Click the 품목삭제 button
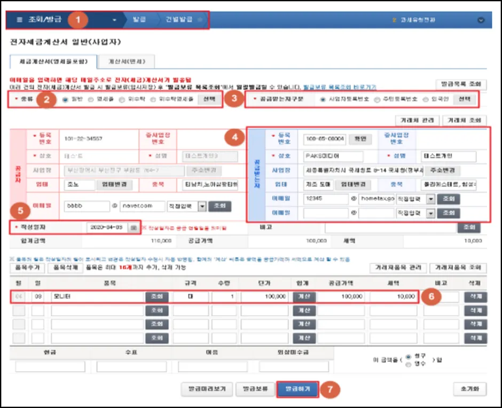This screenshot has width=502, height=408. click(65, 268)
